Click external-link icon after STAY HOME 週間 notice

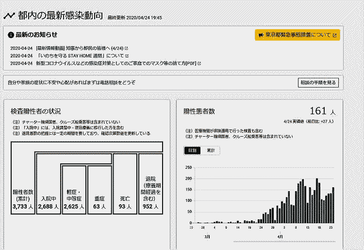(127, 56)
